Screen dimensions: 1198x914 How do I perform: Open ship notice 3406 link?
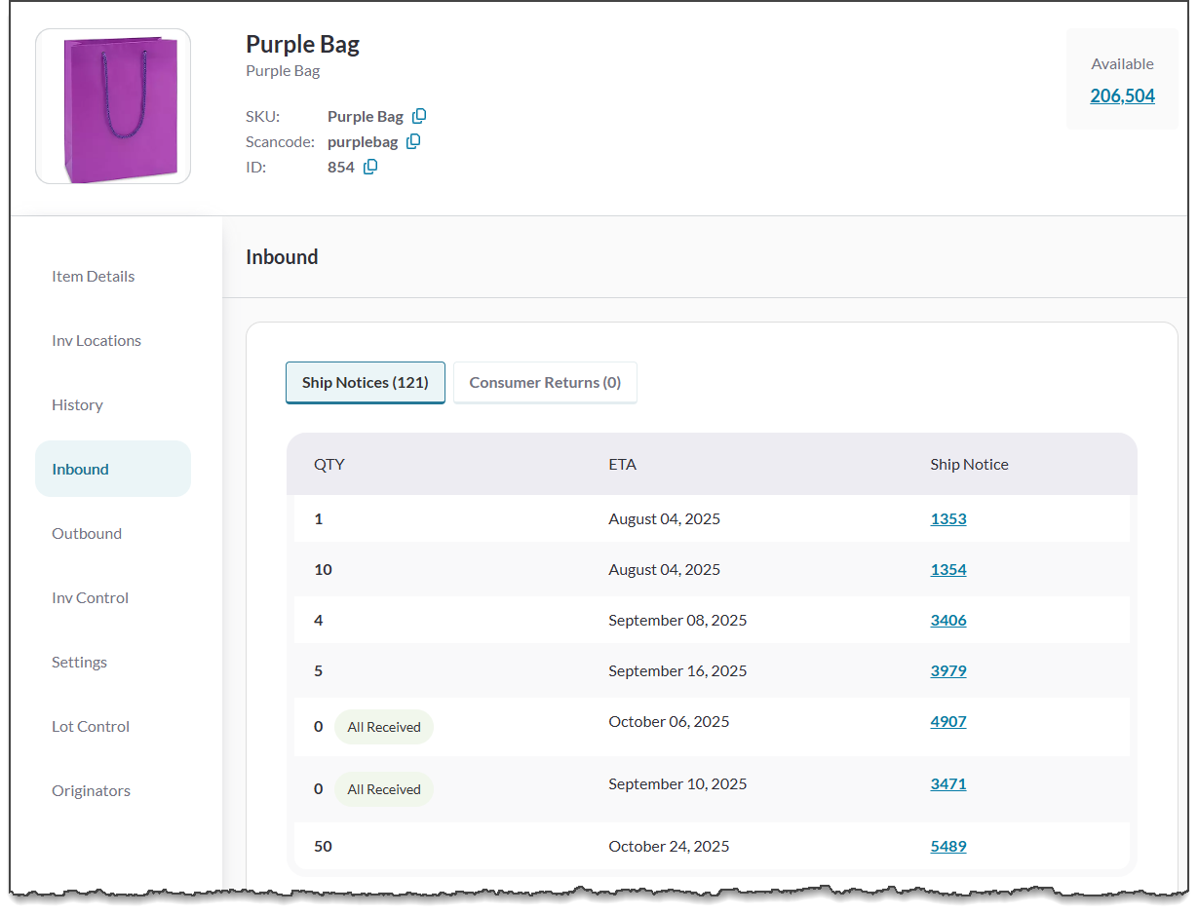947,620
